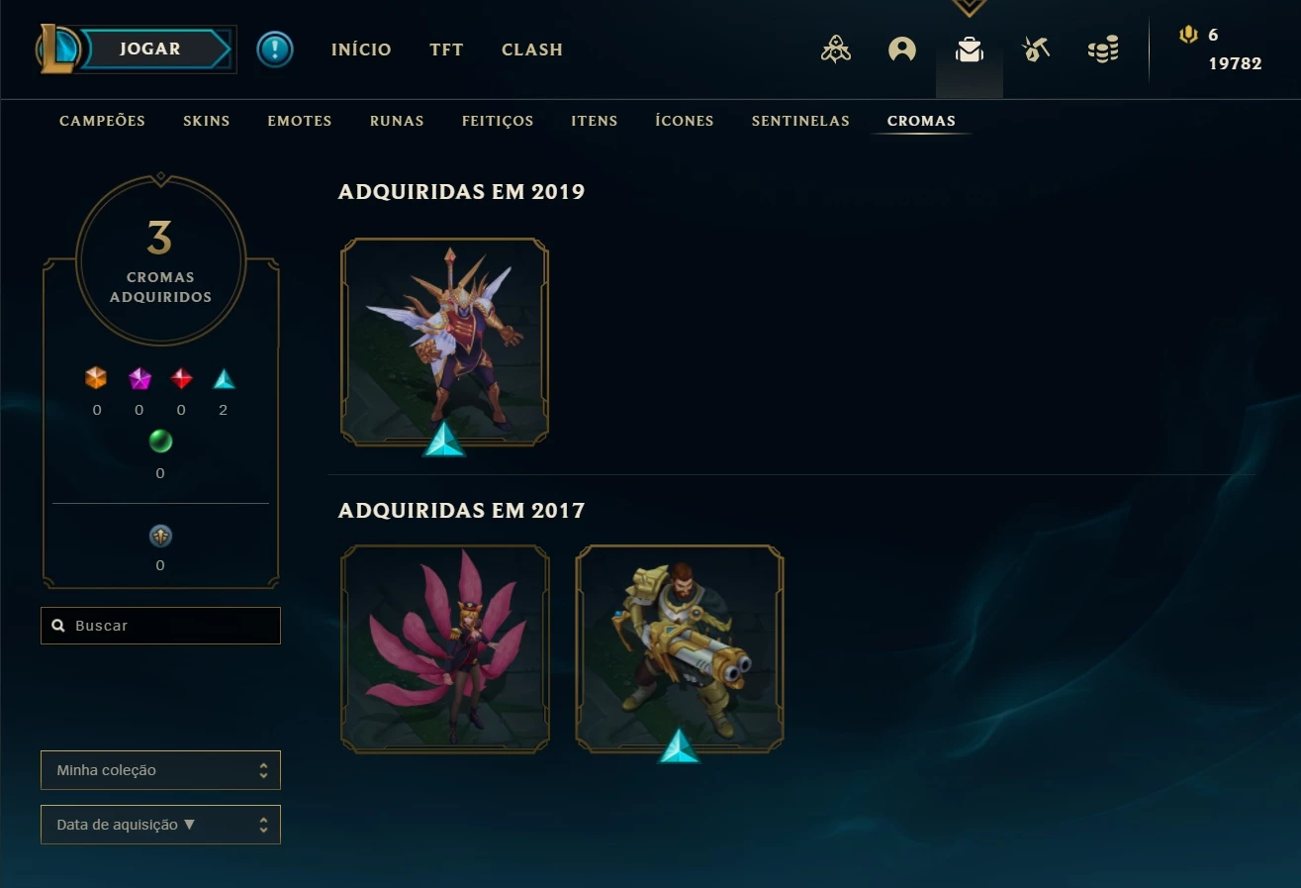Click the pink pentagon gem icon

pyautogui.click(x=139, y=378)
